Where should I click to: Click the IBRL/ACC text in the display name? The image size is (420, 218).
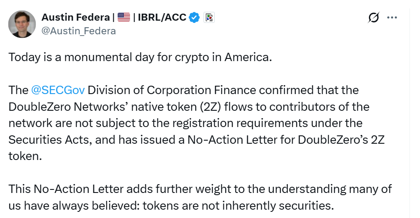pyautogui.click(x=161, y=18)
